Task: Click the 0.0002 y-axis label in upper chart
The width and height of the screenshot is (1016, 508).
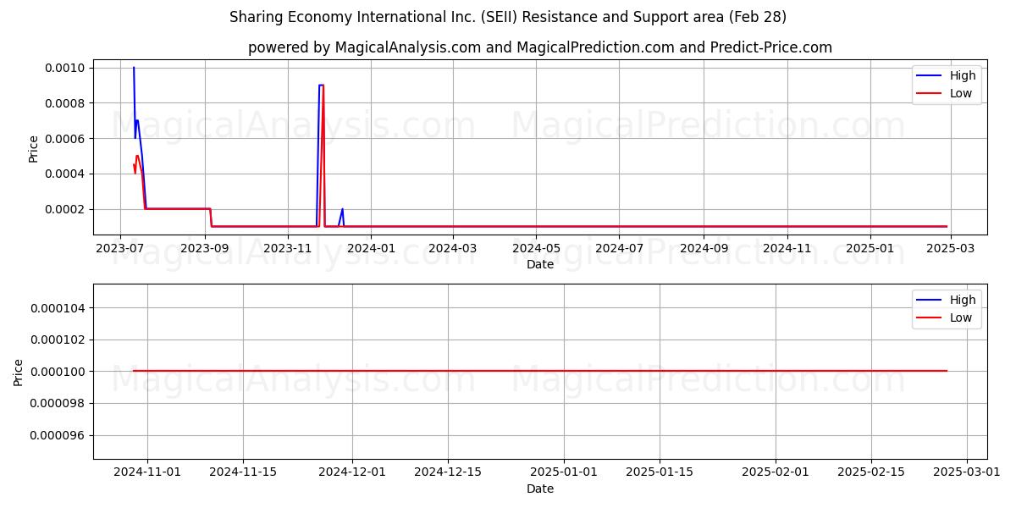Action: (65, 210)
